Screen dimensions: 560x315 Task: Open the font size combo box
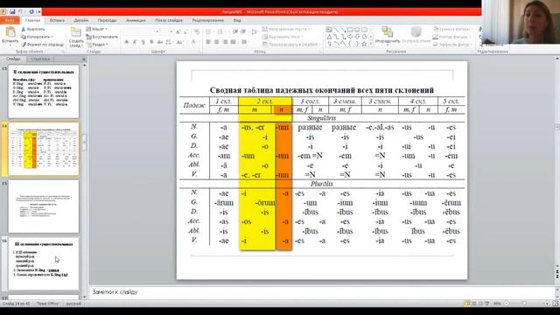click(166, 32)
